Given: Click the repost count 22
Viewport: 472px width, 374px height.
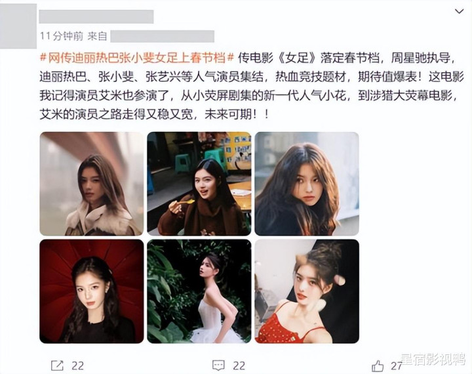Looking at the screenshot, I should tap(77, 366).
